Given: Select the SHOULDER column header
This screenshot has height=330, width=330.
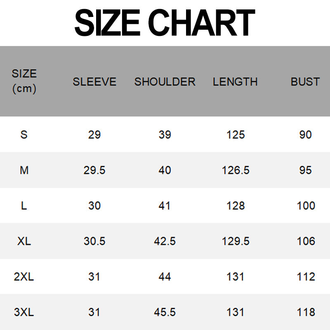Looking at the screenshot, I should click(165, 82).
